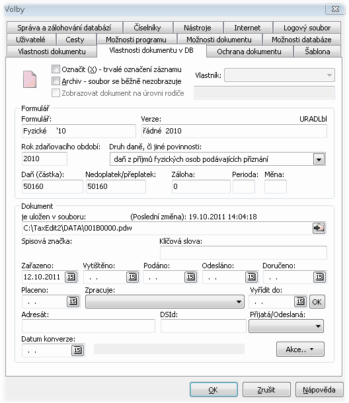The width and height of the screenshot is (349, 403).
Task: Click the Klíčová slova input field
Action: point(243,252)
